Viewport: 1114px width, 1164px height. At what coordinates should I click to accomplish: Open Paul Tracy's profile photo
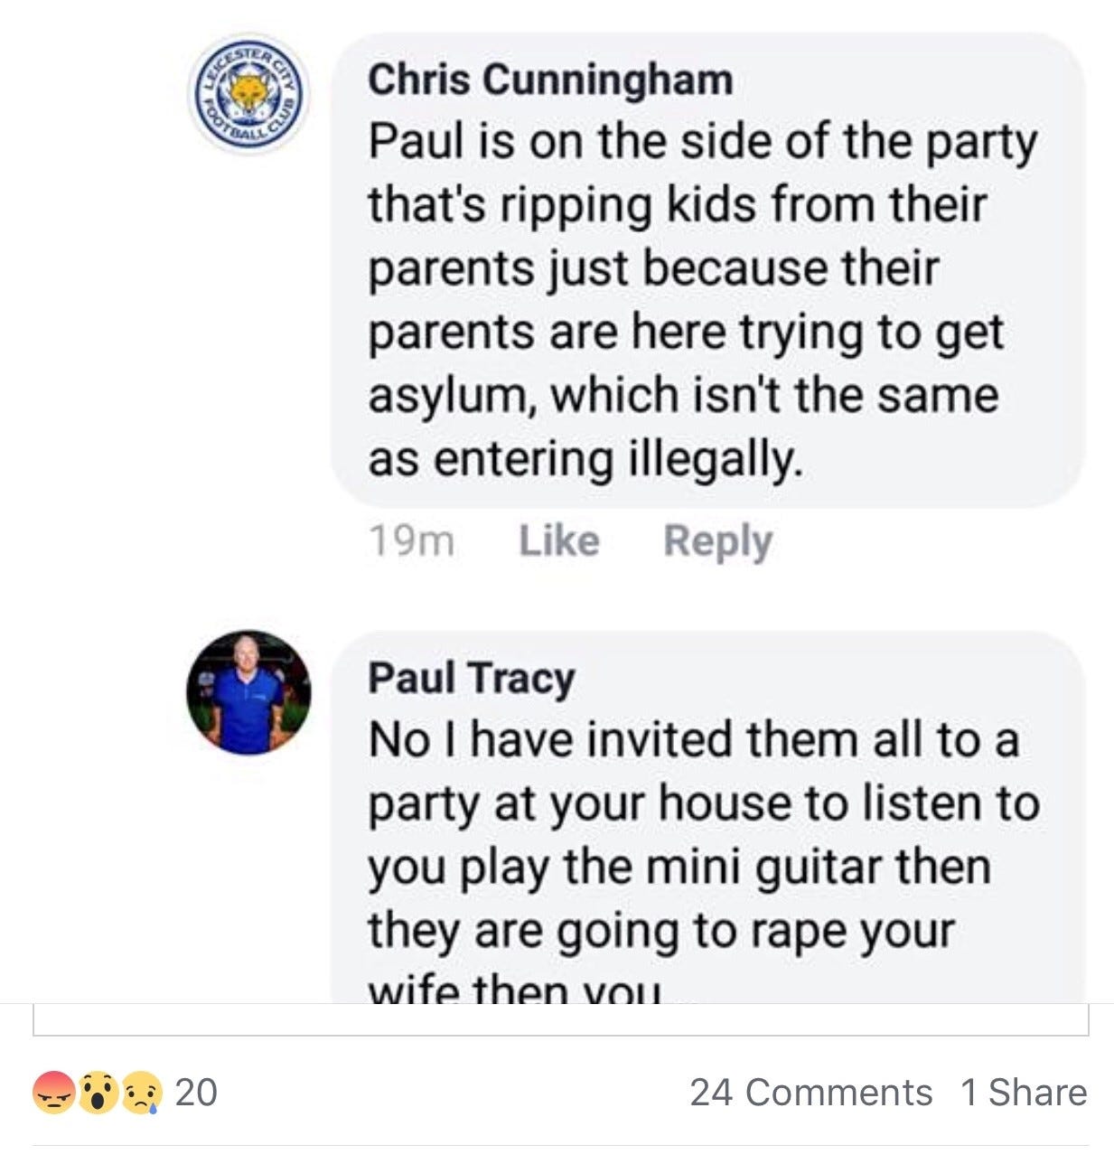coord(248,692)
